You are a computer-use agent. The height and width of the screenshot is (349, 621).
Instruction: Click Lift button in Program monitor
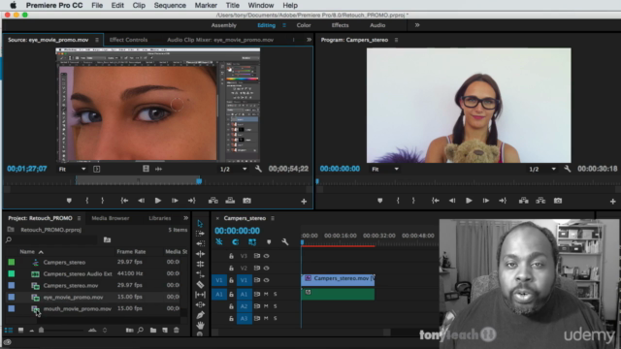(524, 201)
